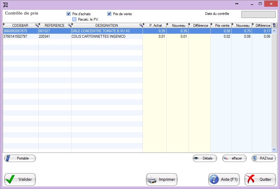Click new purchase price in INGENICO row
This screenshot has height=189, width=280.
coord(178,36)
